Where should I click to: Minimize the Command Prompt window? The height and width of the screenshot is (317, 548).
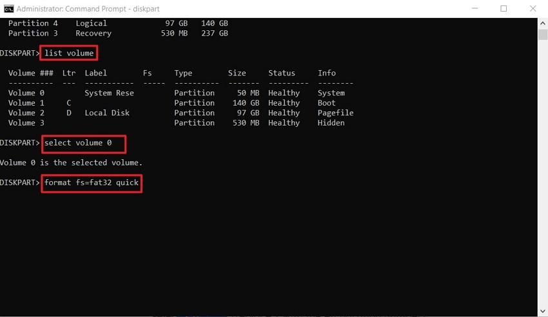coord(475,8)
